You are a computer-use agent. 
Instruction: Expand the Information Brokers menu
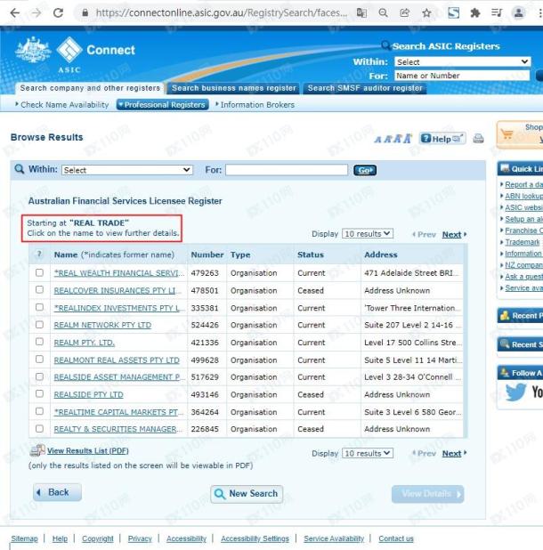(x=255, y=104)
